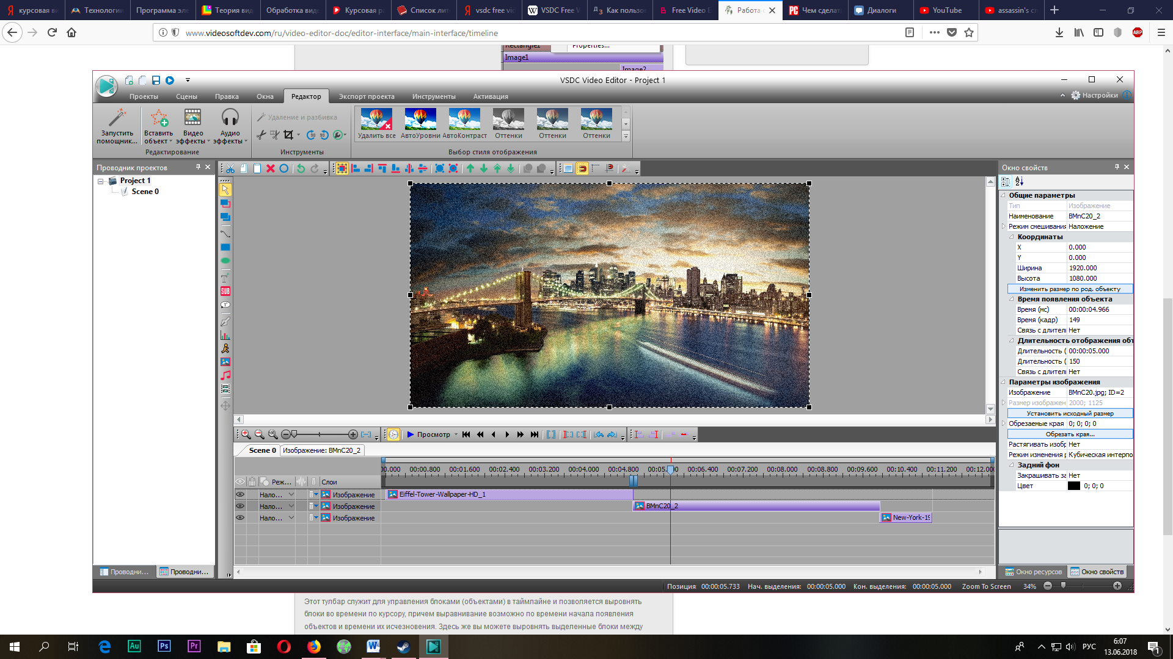Screen dimensions: 1173x659
Task: Toggle visibility of New-York layer
Action: coord(240,518)
